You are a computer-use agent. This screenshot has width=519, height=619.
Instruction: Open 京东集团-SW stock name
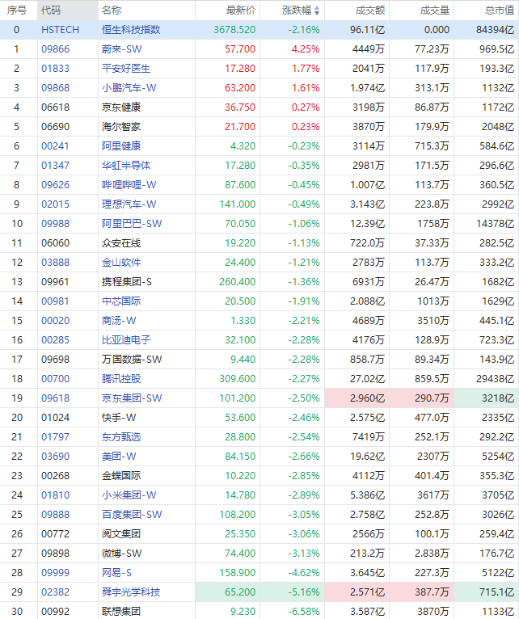(132, 398)
